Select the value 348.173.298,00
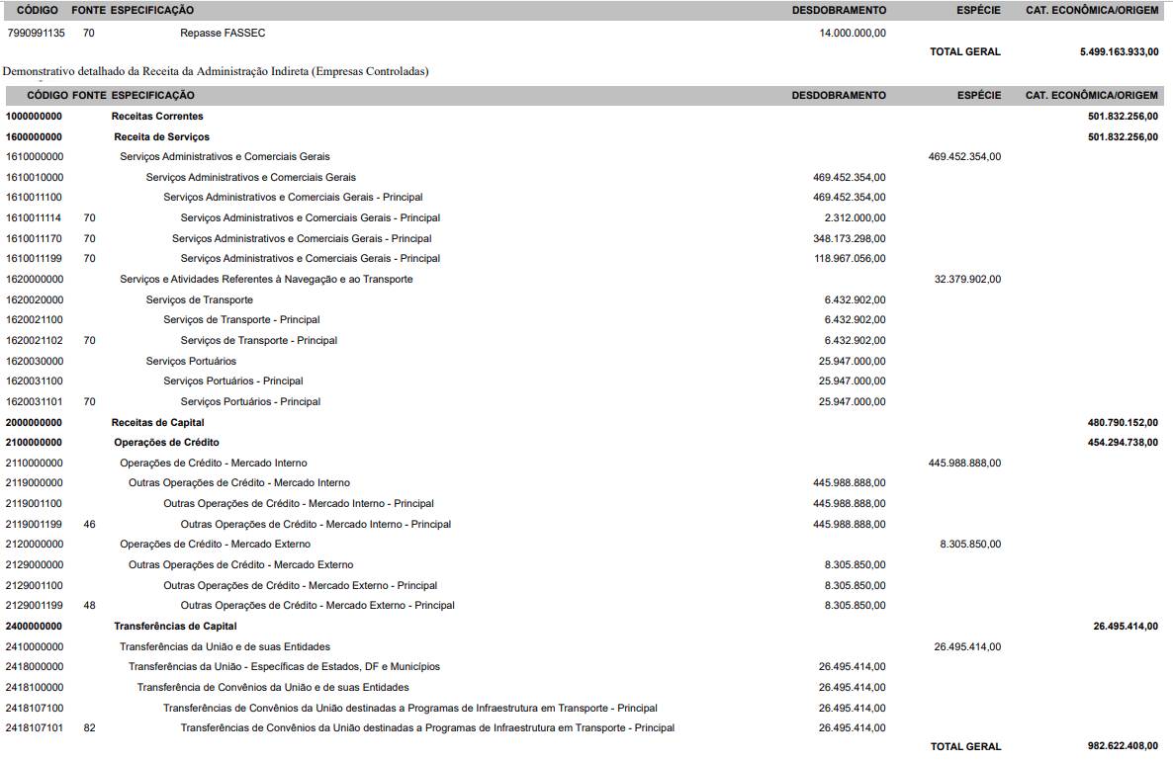 (x=849, y=238)
